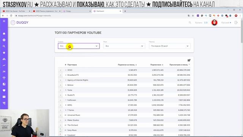Open the people group icon in sidebar
The width and height of the screenshot is (243, 137).
(x=4, y=59)
